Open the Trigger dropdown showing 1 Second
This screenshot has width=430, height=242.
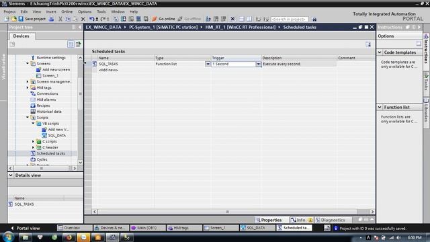point(258,64)
